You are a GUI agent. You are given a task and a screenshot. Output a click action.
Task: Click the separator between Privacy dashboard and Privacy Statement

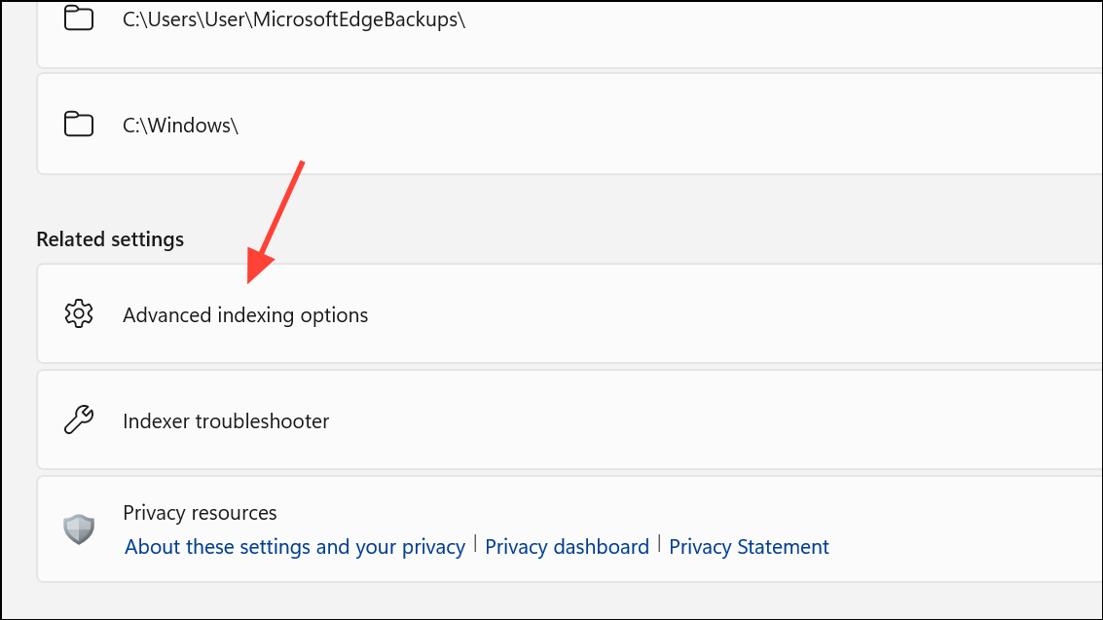click(659, 544)
